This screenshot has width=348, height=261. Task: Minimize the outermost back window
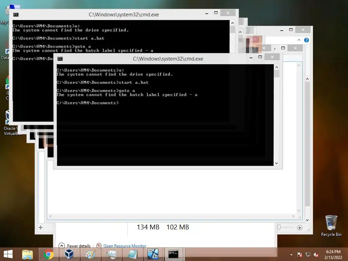(x=282, y=30)
